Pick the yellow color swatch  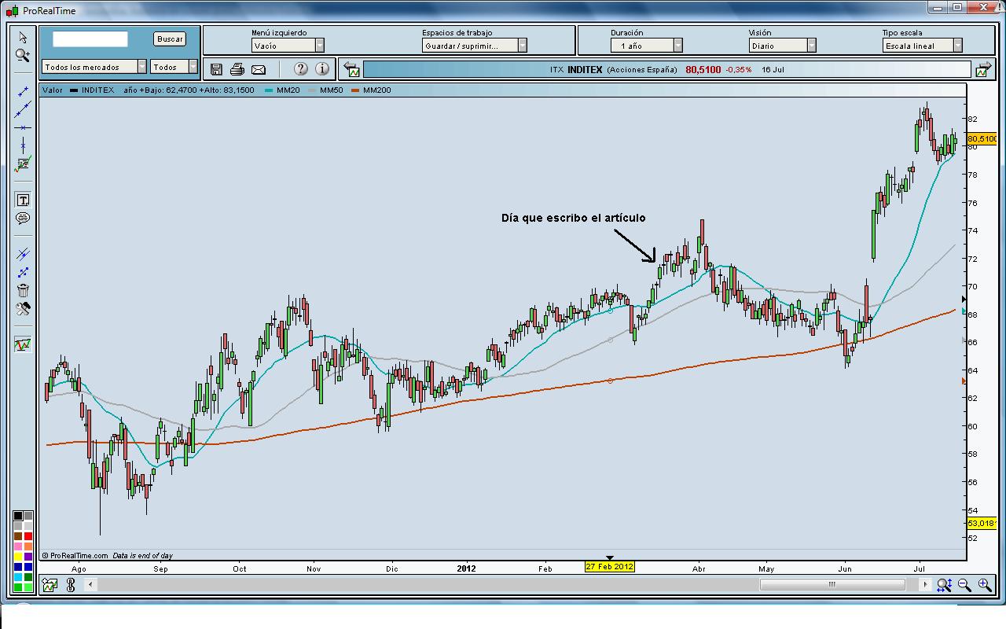(18, 557)
